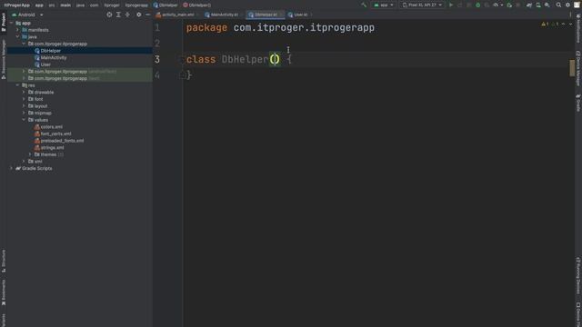582x327 pixels.
Task: Click the ItProger App breadcrumb
Action: (17, 5)
